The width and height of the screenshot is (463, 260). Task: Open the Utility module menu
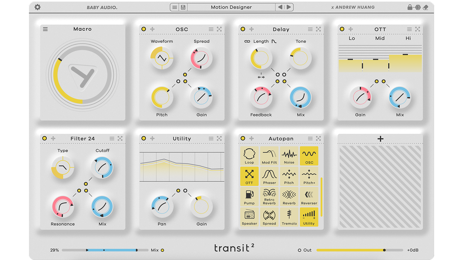[211, 138]
